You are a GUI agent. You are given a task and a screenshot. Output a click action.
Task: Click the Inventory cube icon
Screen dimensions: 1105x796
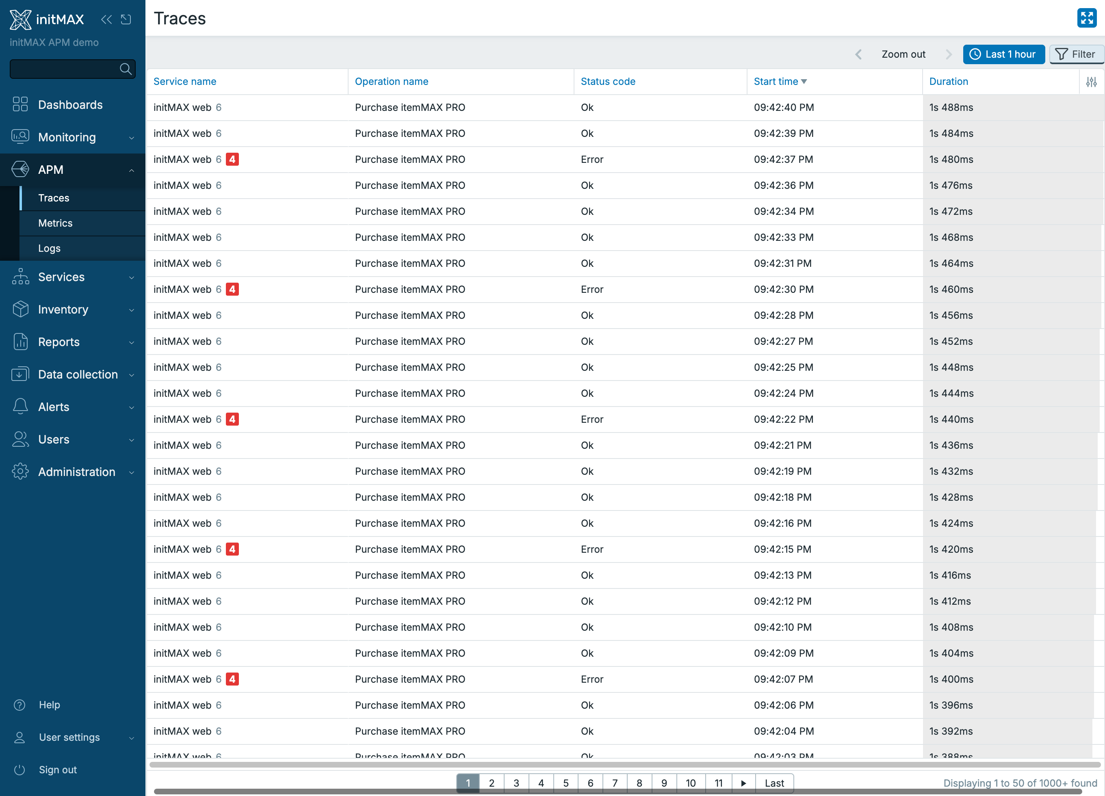click(20, 309)
